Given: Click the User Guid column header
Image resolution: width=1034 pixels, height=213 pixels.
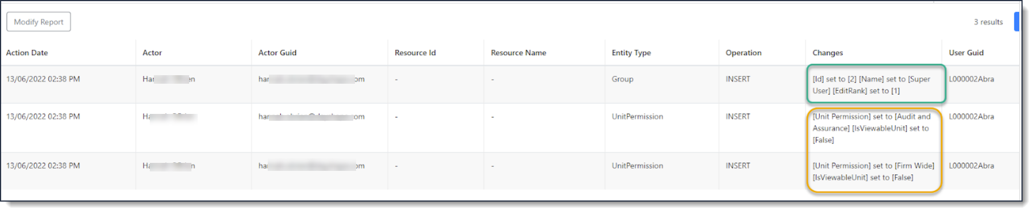Looking at the screenshot, I should [966, 52].
